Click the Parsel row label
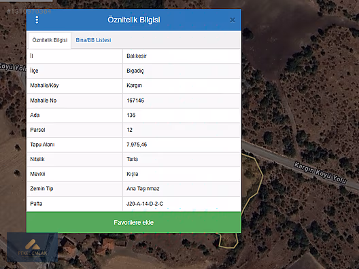The image size is (359, 269). (x=37, y=130)
